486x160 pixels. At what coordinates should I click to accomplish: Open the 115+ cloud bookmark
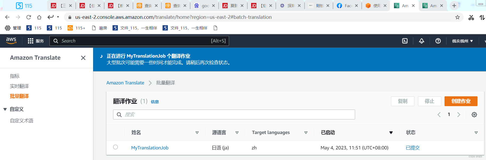click(x=76, y=28)
